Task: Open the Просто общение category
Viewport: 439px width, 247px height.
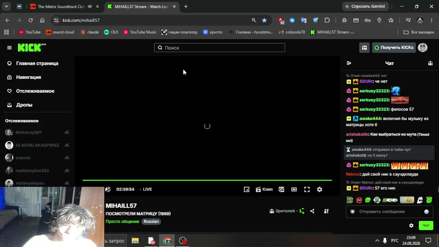Action: point(122,222)
